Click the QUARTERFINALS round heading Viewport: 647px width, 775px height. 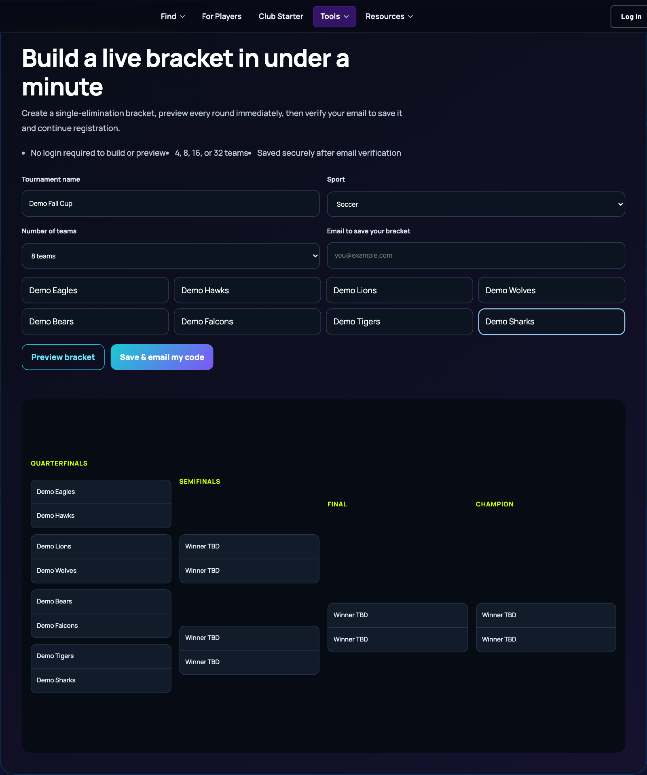click(59, 463)
